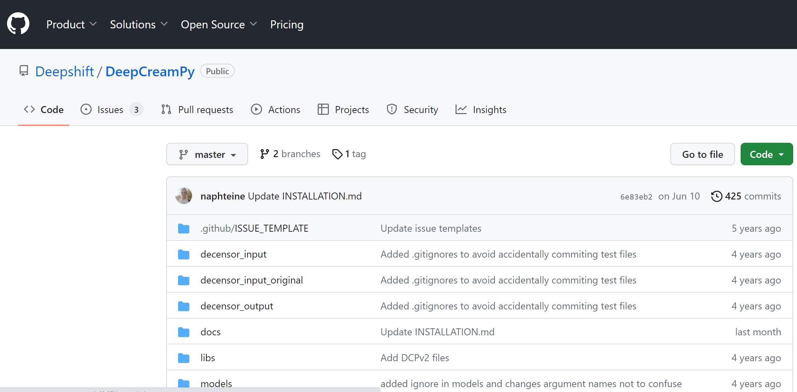The width and height of the screenshot is (797, 392).
Task: View the 1 tag link
Action: (x=349, y=154)
